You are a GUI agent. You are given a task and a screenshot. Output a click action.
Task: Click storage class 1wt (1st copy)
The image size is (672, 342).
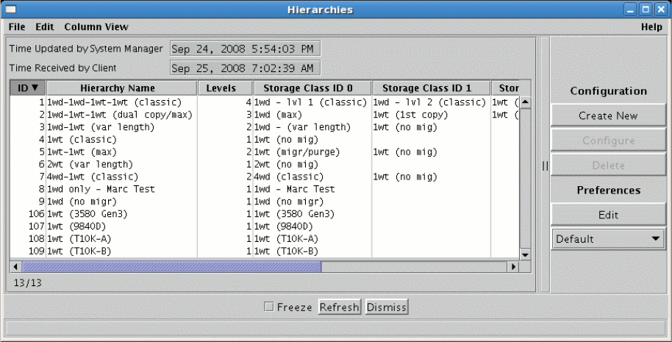pos(410,115)
